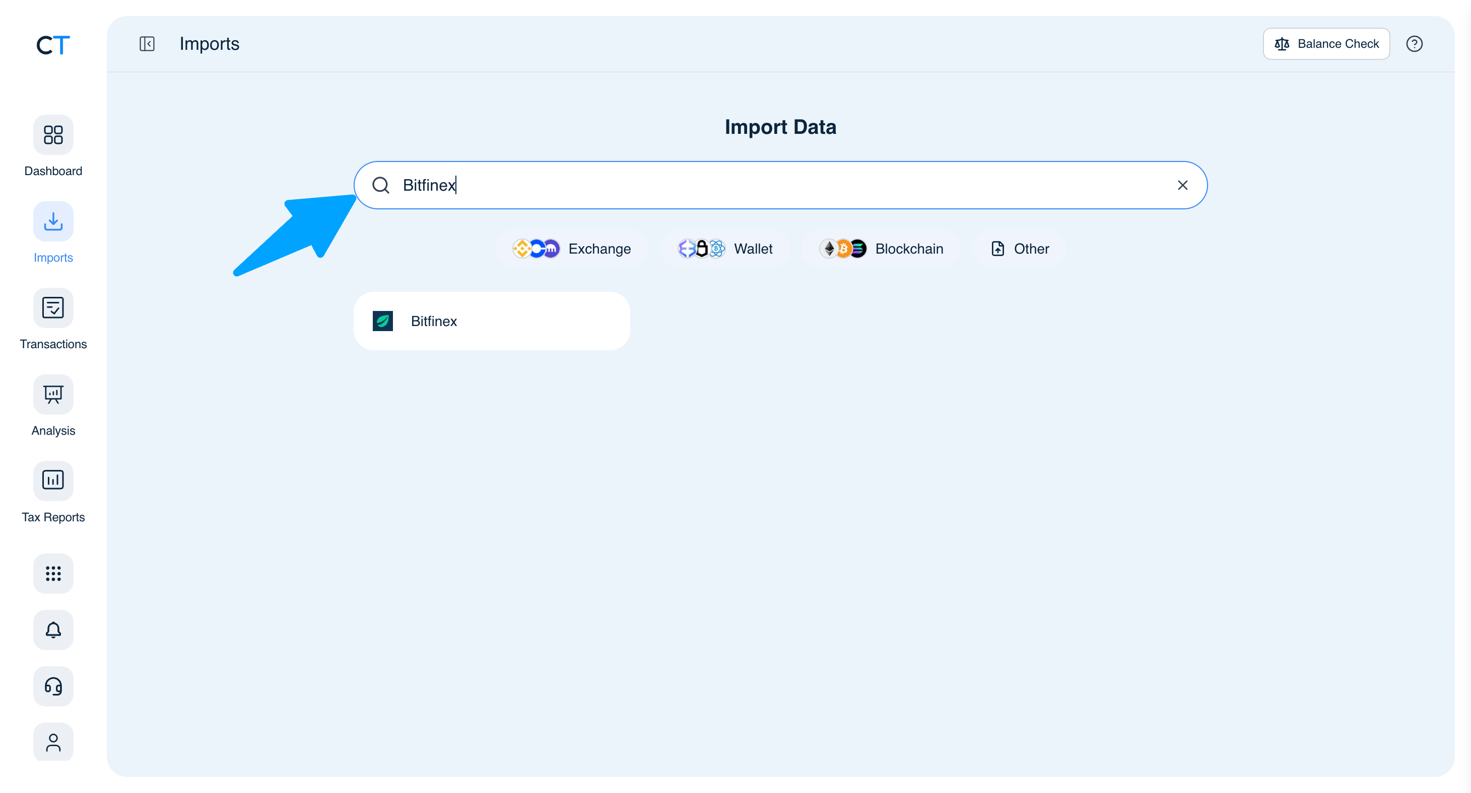Open Transactions from the sidebar
The width and height of the screenshot is (1471, 793).
pos(53,308)
